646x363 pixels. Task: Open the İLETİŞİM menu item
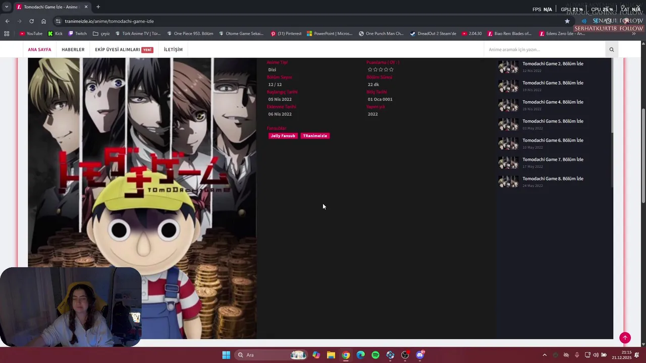[173, 49]
